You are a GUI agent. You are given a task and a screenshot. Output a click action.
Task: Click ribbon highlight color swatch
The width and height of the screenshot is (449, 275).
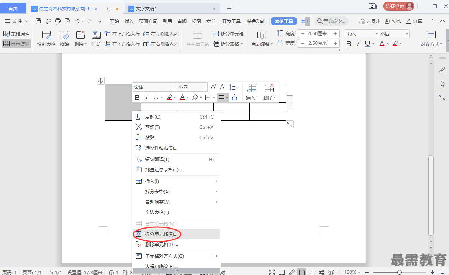395,44
